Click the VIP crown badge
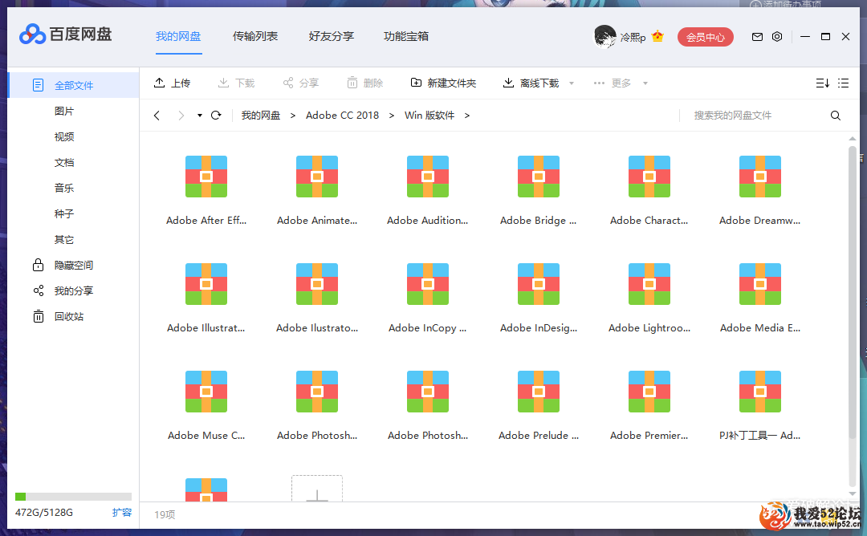The image size is (867, 536). 657,36
